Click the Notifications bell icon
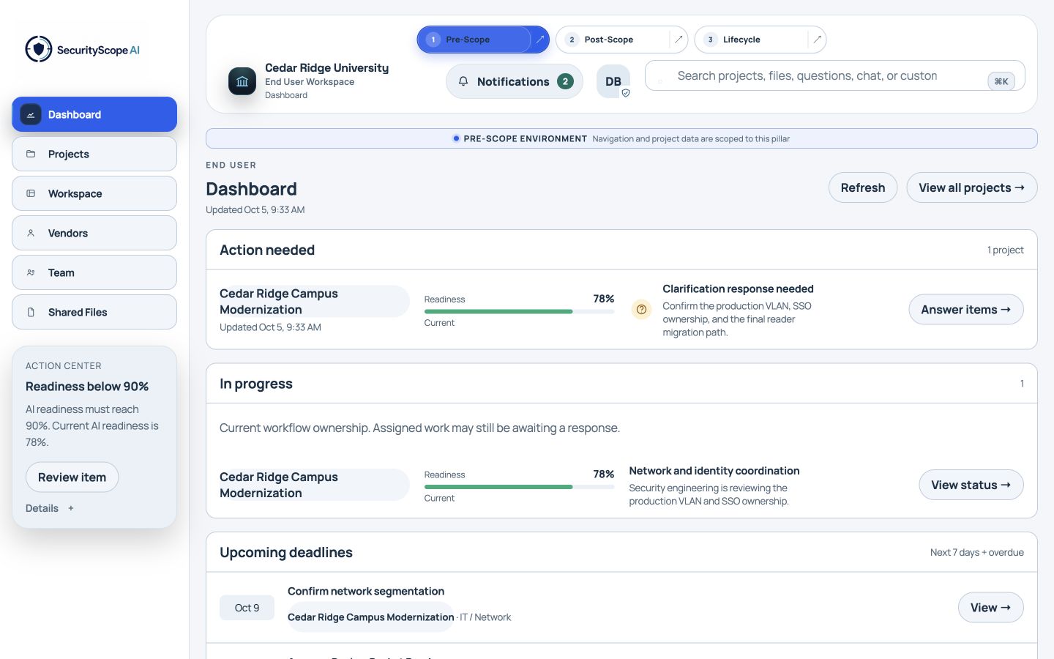 463,81
